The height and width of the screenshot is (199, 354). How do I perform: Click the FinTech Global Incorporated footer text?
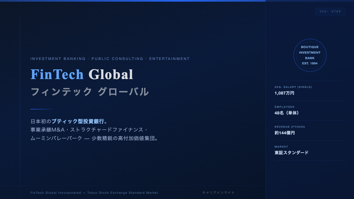tap(94, 193)
